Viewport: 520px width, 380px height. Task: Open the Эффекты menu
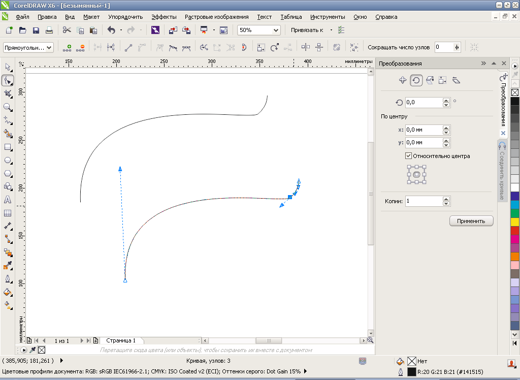click(x=164, y=17)
